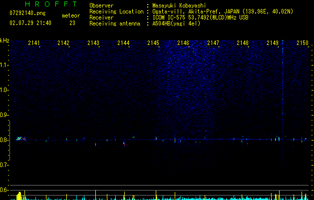Screen dimensions: 314x200
Task: Click the 2147 time axis label
Action: (213, 43)
